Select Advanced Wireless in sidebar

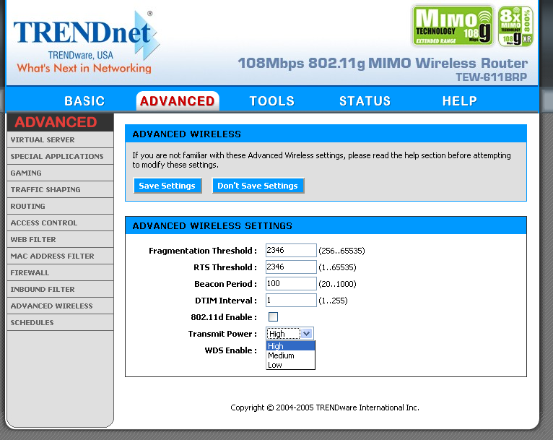coord(60,306)
